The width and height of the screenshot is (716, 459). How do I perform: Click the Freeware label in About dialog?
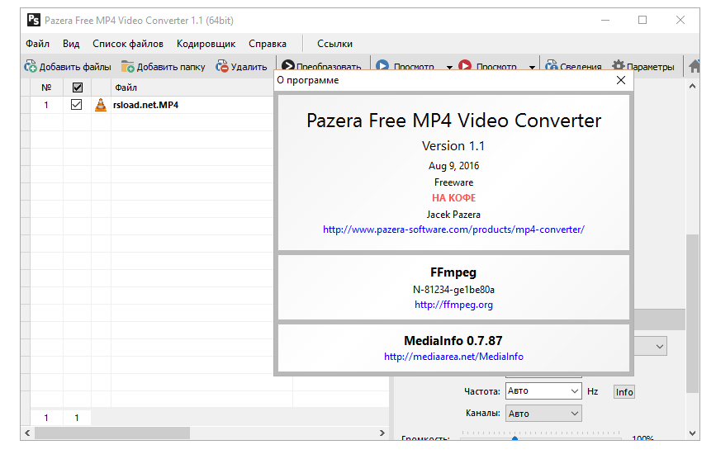coord(453,182)
